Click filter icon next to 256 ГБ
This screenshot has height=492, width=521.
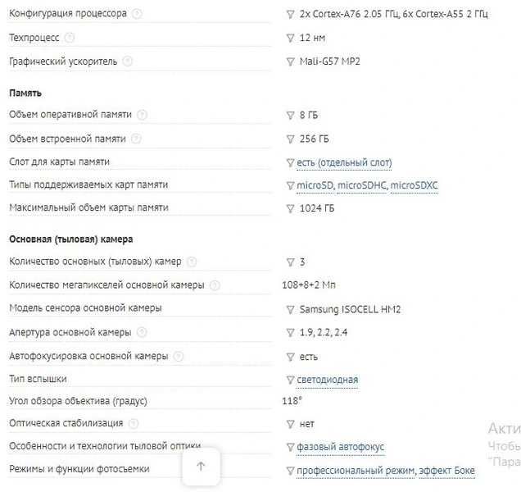click(291, 139)
